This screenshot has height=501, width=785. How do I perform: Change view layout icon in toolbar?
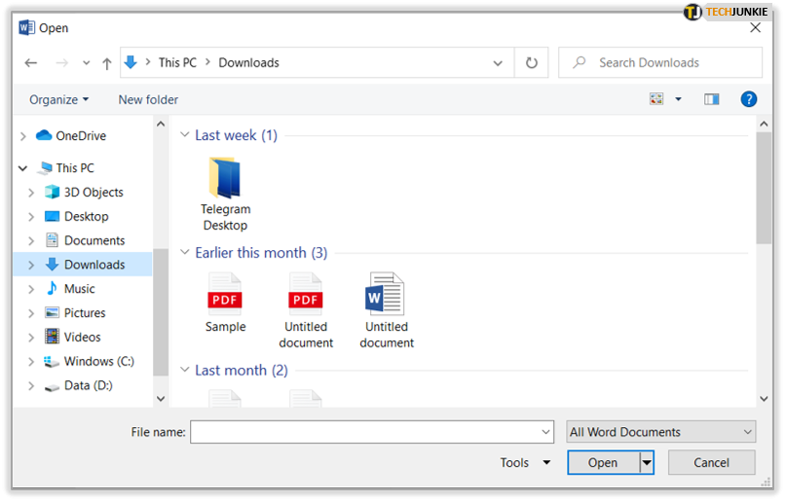pos(656,99)
